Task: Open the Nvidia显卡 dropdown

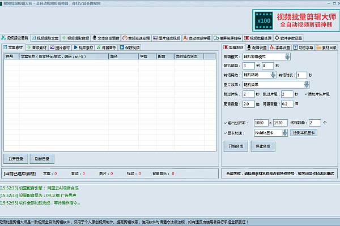Action: [x=271, y=133]
